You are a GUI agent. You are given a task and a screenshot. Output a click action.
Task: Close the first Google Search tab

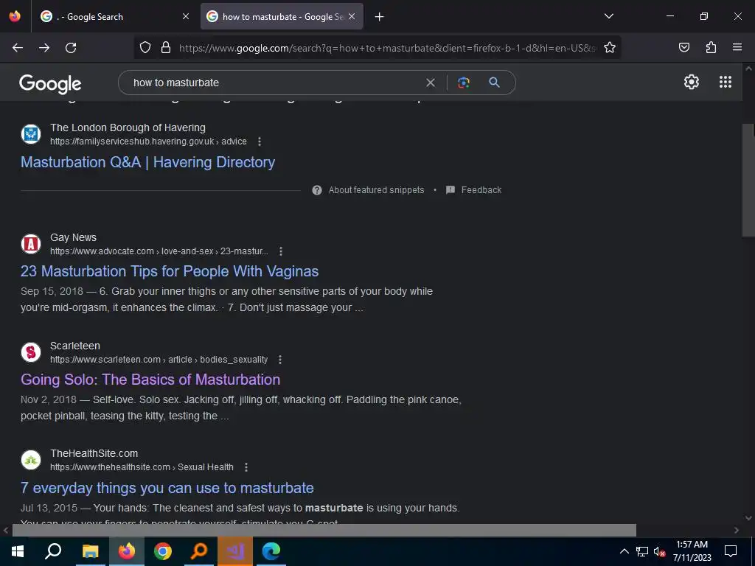pyautogui.click(x=186, y=16)
